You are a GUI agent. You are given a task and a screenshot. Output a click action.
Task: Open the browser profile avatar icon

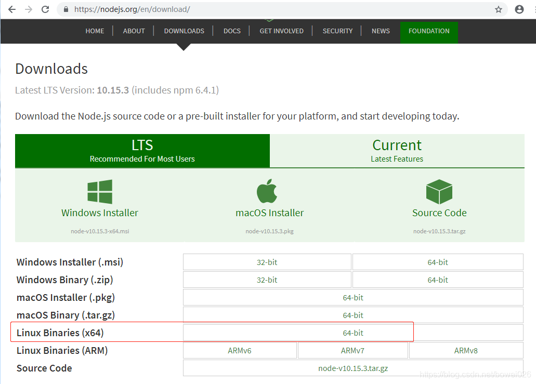coord(519,9)
